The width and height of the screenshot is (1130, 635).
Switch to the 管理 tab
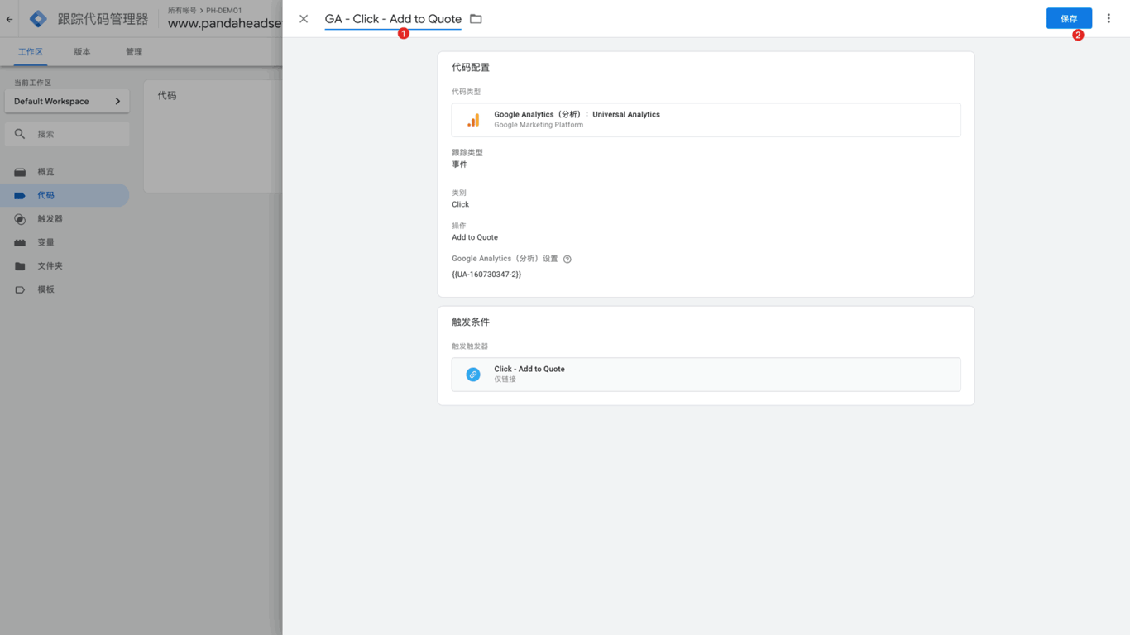click(134, 52)
